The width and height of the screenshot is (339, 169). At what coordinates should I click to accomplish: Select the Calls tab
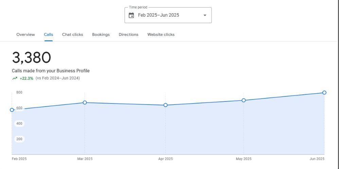coord(49,35)
